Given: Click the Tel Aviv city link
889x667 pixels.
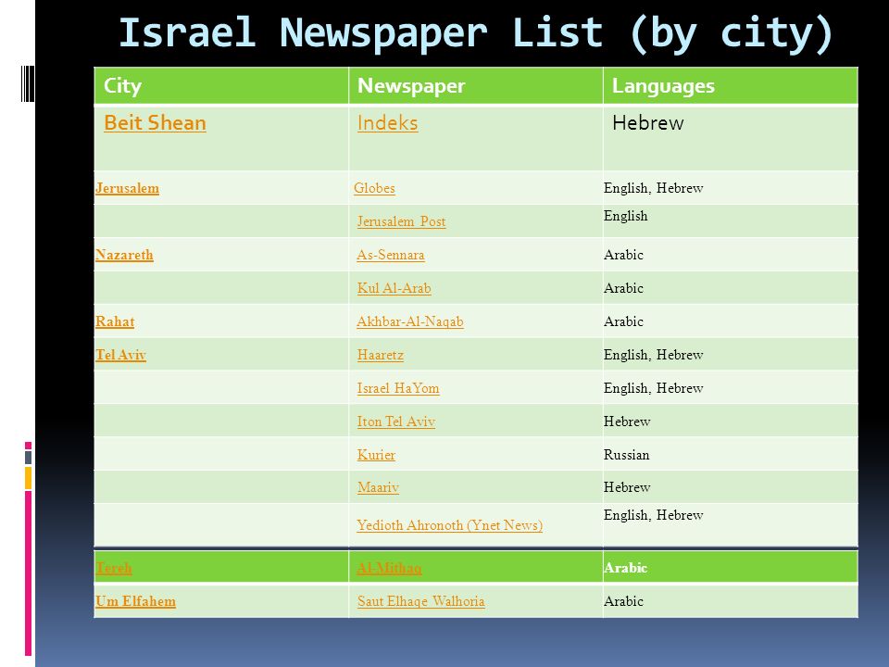Looking at the screenshot, I should pyautogui.click(x=120, y=355).
